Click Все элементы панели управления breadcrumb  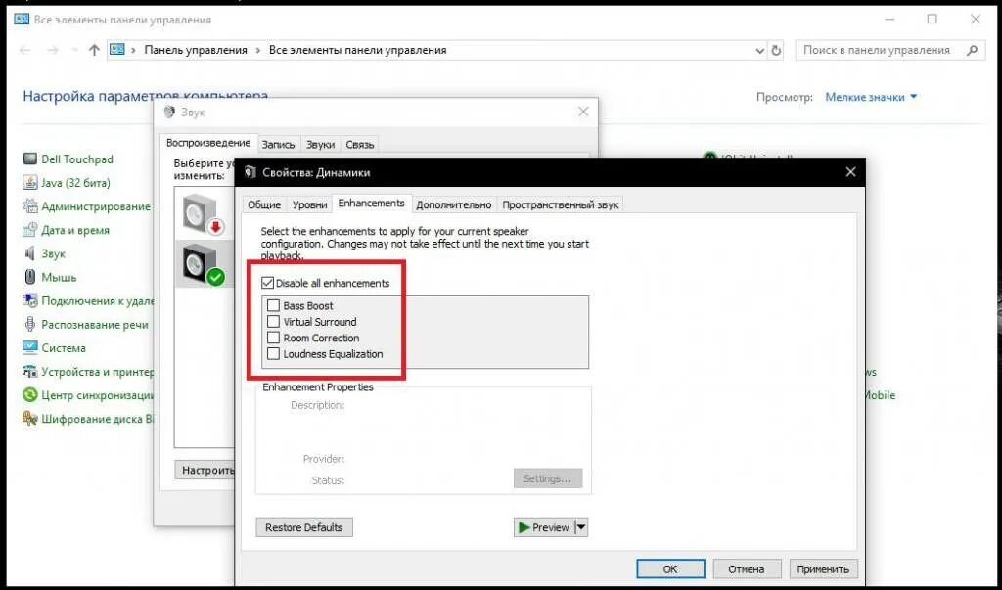point(358,50)
